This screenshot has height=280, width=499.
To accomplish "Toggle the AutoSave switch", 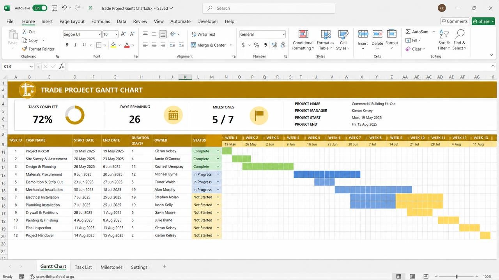I will pyautogui.click(x=40, y=8).
